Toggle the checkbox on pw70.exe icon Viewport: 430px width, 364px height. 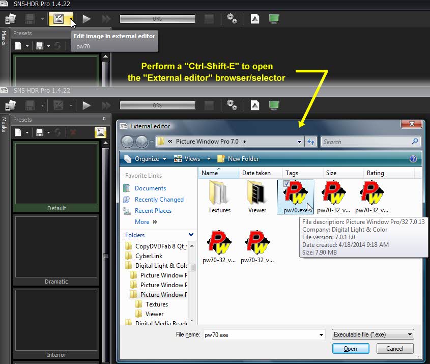pyautogui.click(x=286, y=183)
